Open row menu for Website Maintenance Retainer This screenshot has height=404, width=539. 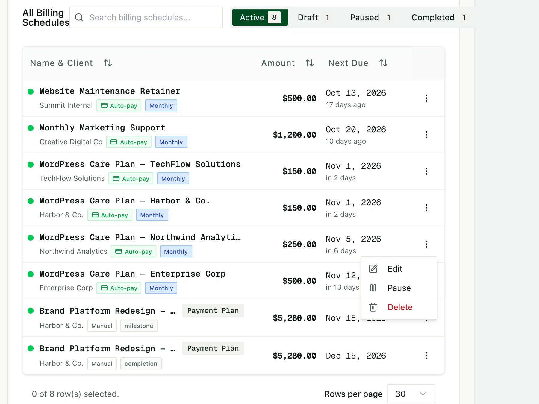pyautogui.click(x=426, y=98)
